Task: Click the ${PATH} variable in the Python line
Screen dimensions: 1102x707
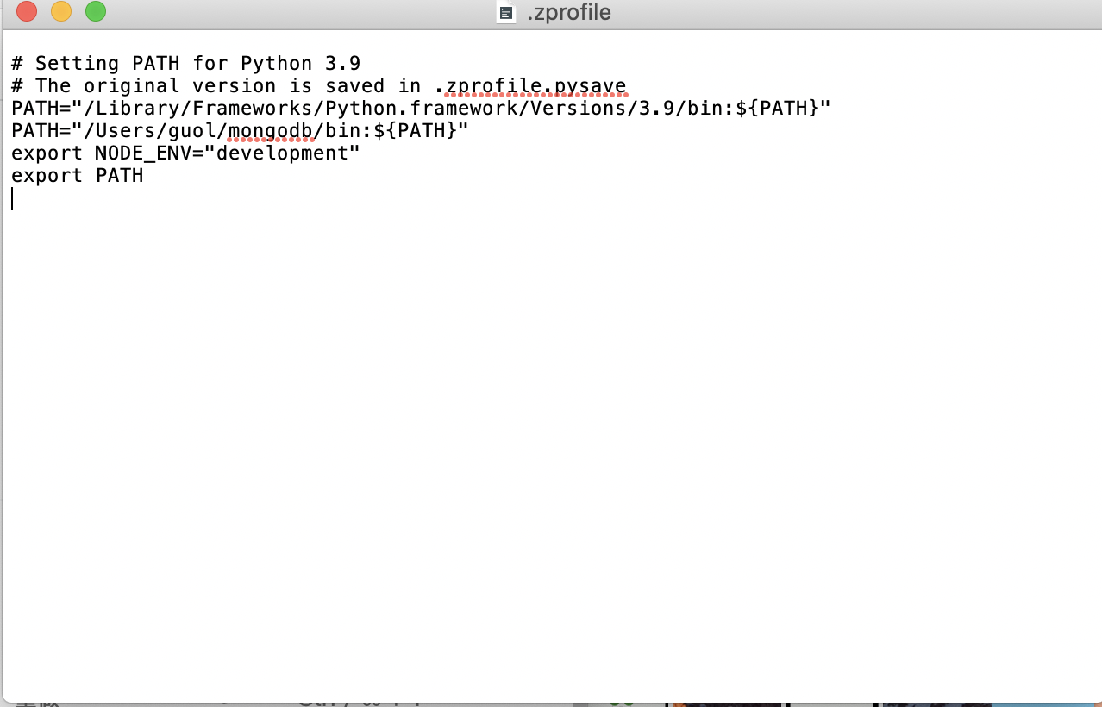Action: click(778, 108)
